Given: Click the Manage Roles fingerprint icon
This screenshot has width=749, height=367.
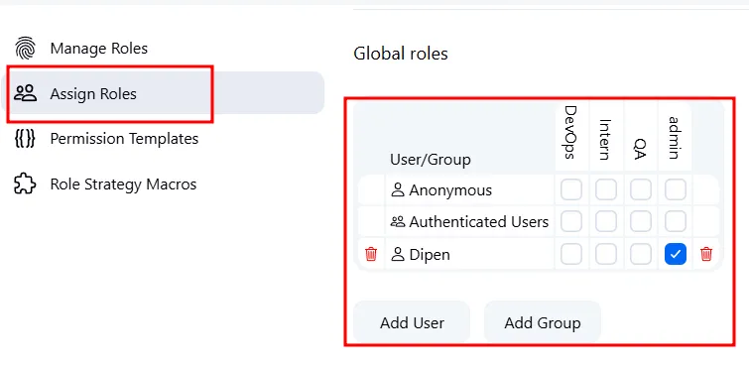Looking at the screenshot, I should 26,48.
